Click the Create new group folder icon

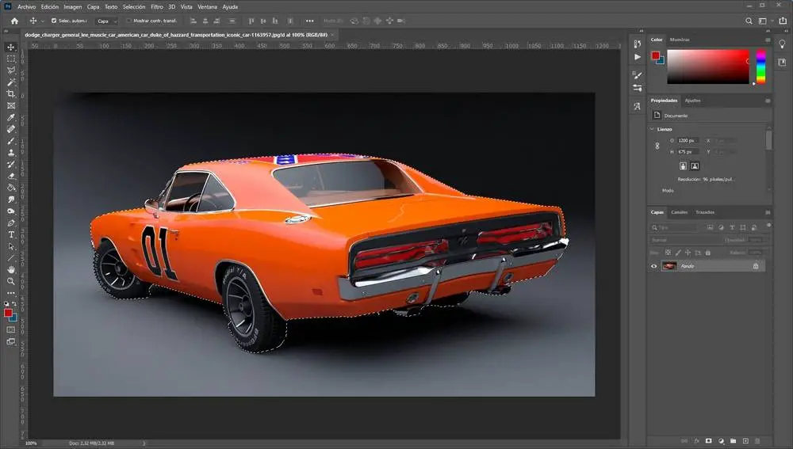pos(734,441)
